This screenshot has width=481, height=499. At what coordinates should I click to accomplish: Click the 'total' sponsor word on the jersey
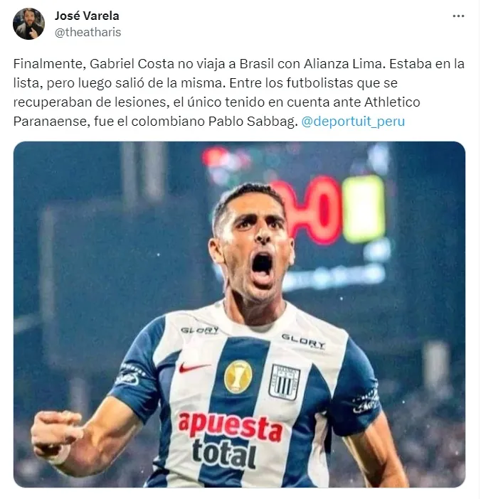[224, 453]
